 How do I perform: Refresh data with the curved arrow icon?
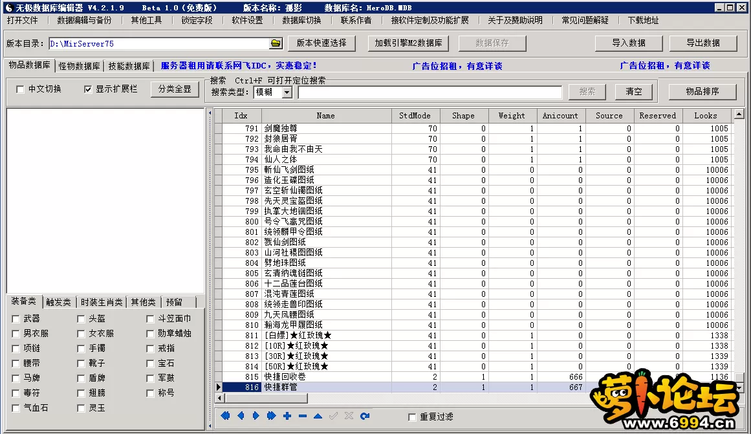click(x=364, y=416)
